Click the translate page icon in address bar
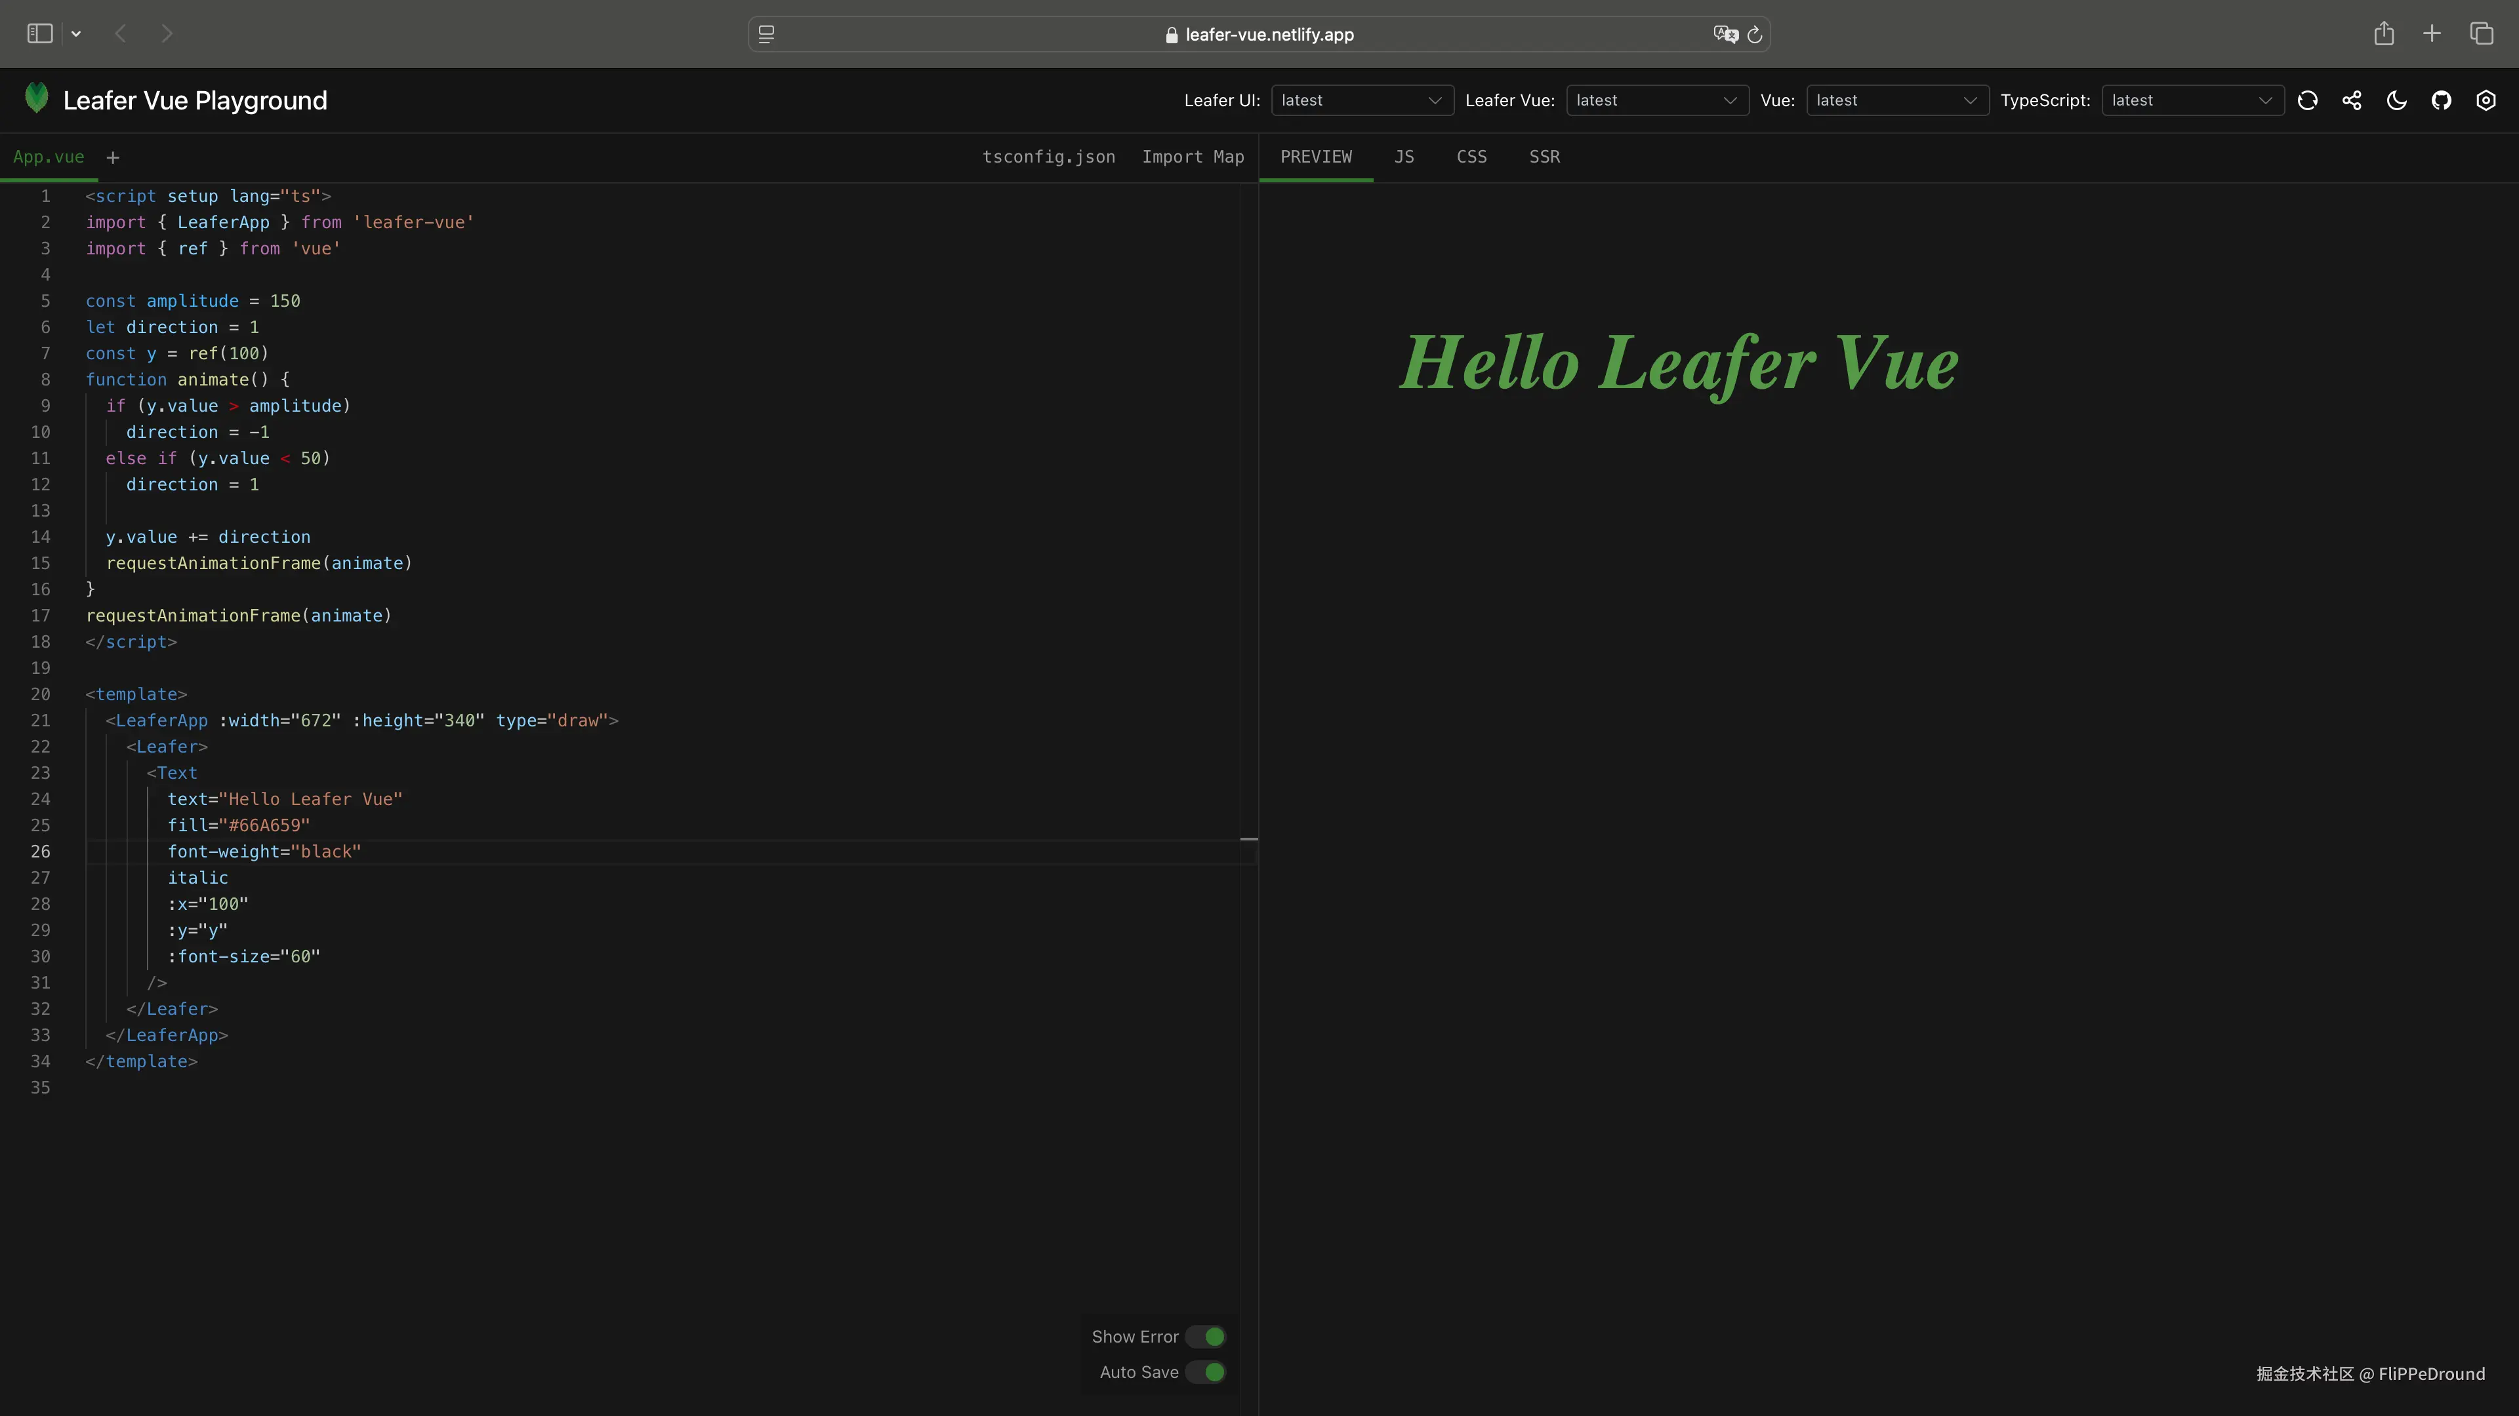 [1725, 35]
